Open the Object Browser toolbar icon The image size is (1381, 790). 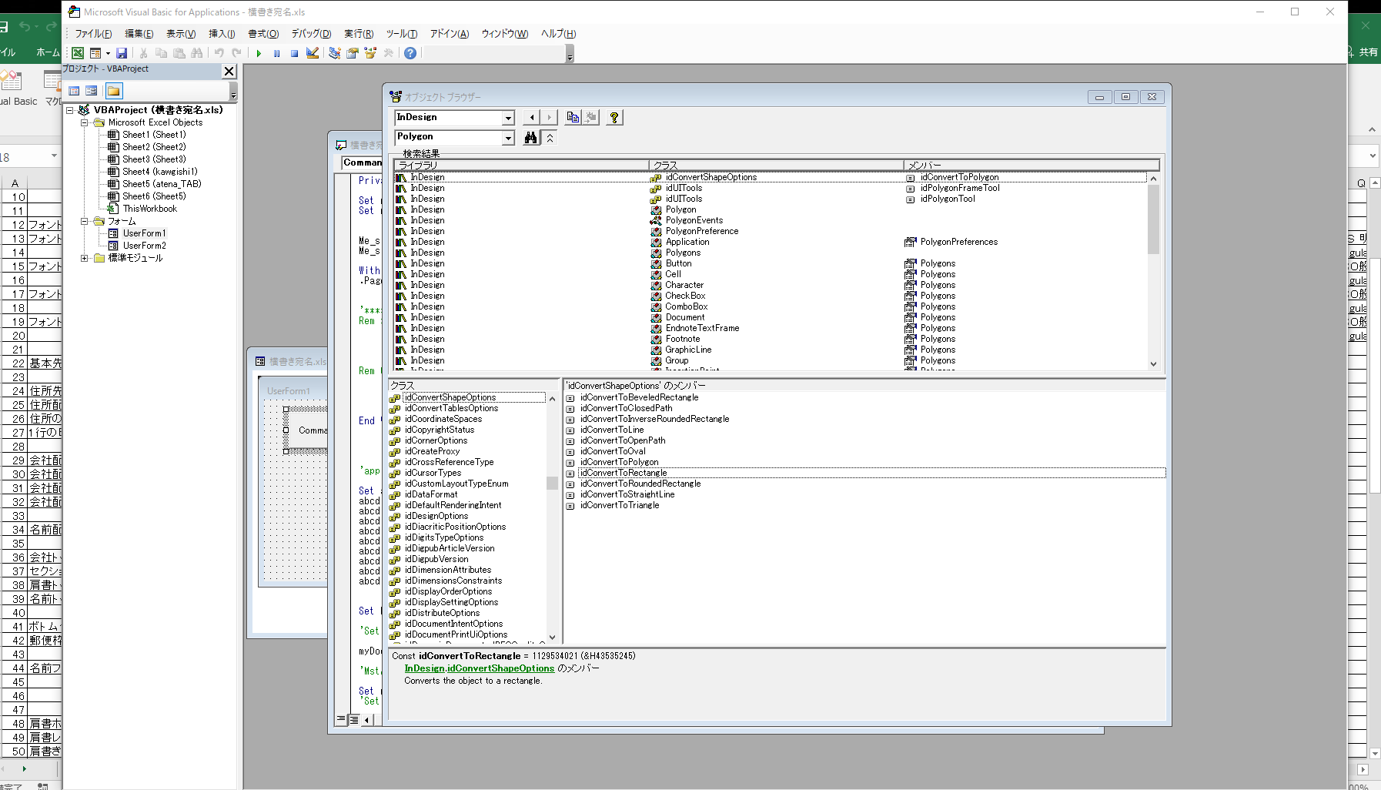(x=370, y=53)
